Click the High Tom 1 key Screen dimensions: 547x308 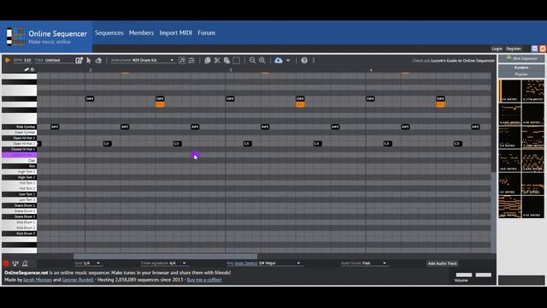coord(20,172)
